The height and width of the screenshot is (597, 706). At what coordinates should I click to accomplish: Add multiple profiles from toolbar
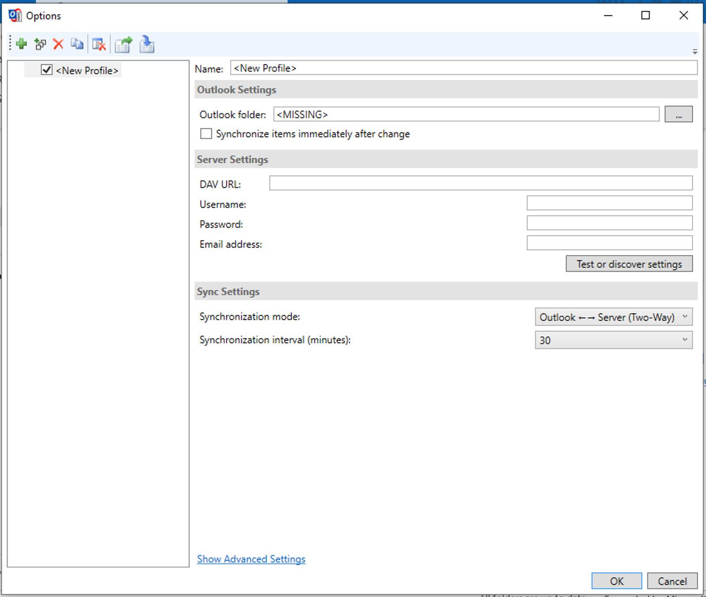point(40,44)
